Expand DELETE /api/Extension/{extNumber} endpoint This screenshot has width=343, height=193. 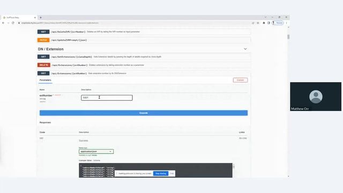point(144,65)
